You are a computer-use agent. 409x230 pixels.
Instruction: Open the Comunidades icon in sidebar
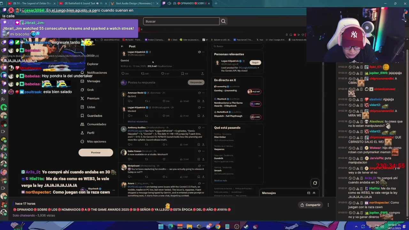click(82, 124)
